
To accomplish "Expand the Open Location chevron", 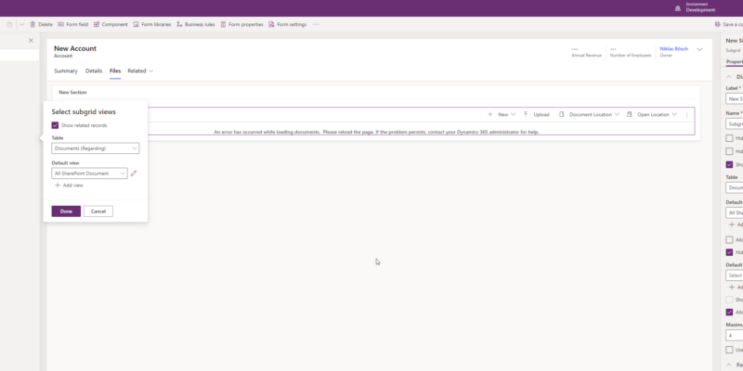I will [x=674, y=114].
